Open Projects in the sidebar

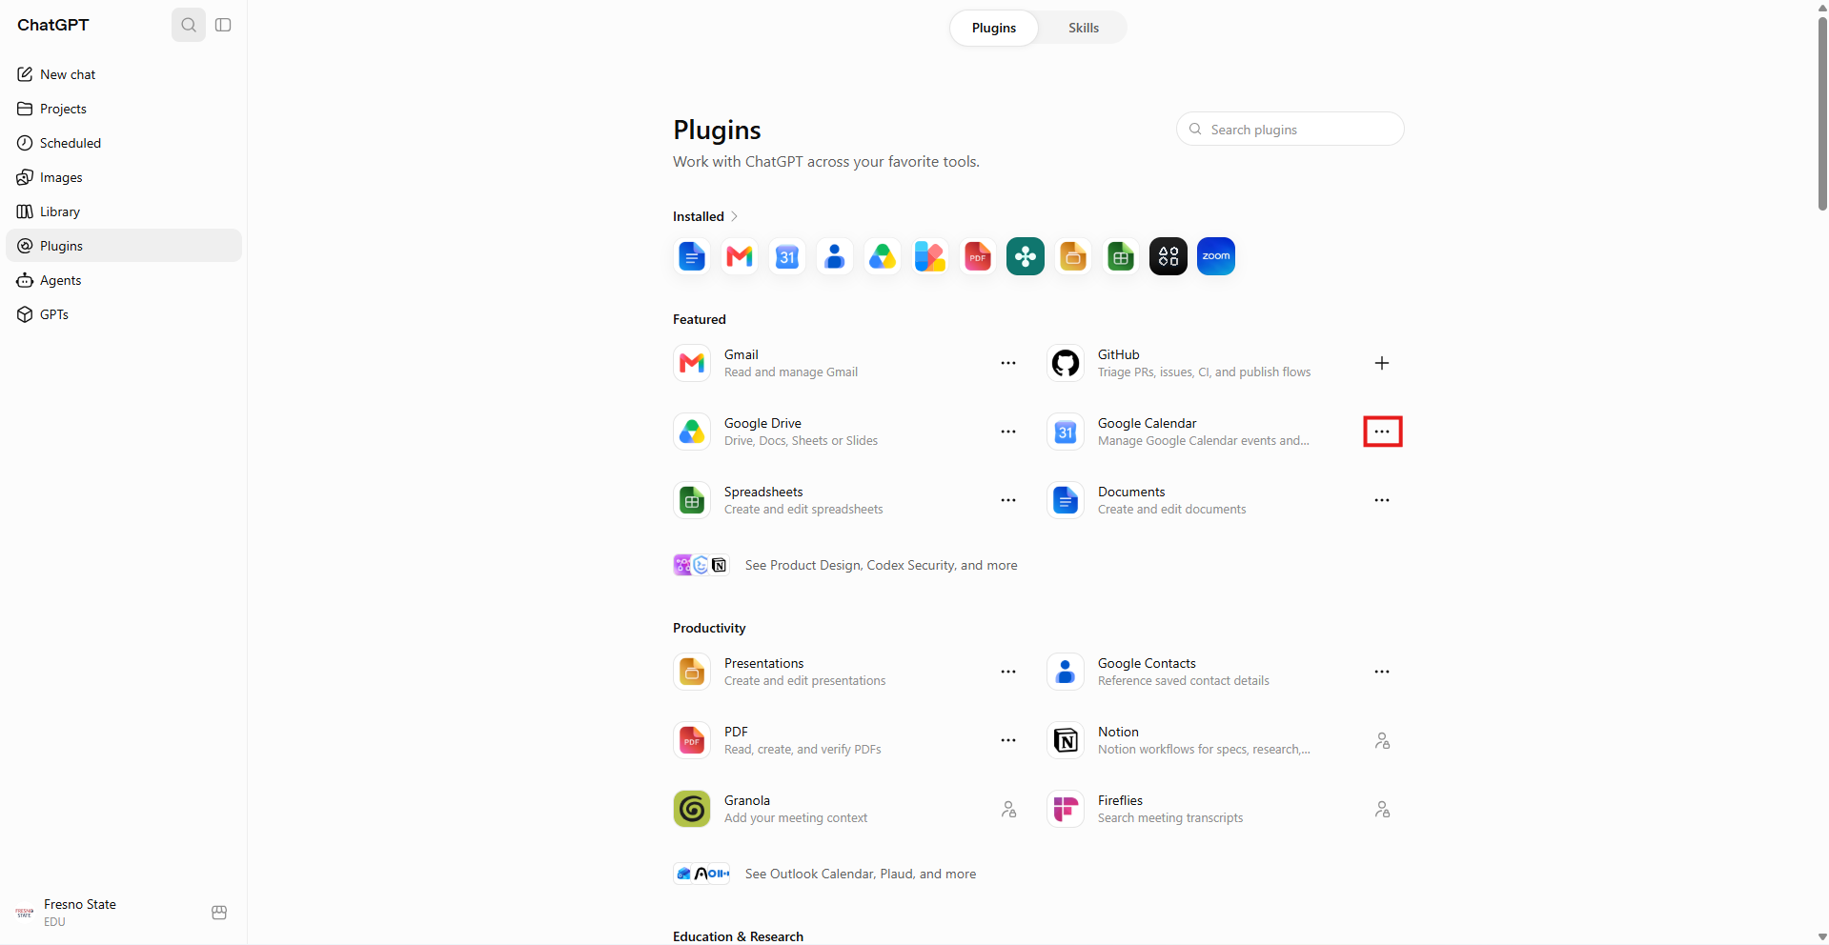point(124,109)
